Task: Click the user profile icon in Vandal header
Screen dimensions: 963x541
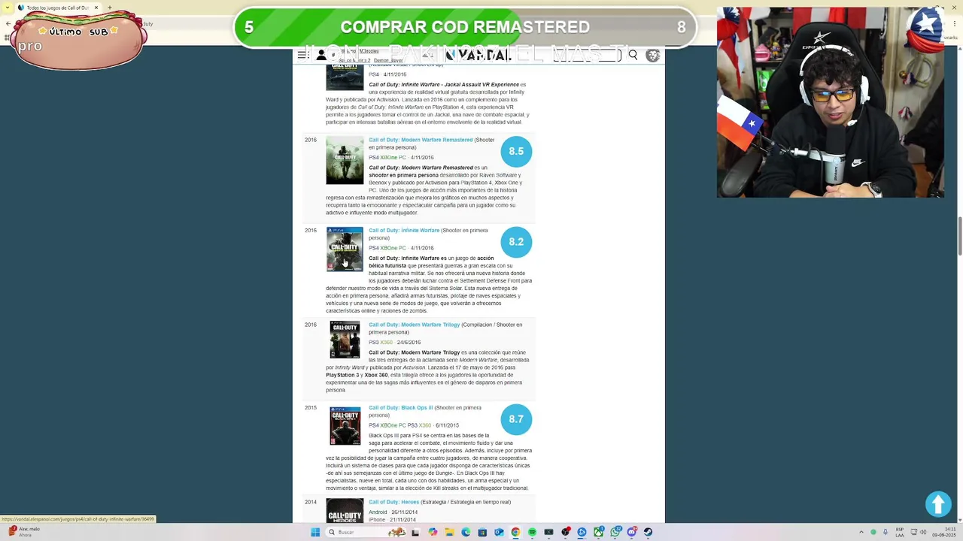Action: (321, 56)
